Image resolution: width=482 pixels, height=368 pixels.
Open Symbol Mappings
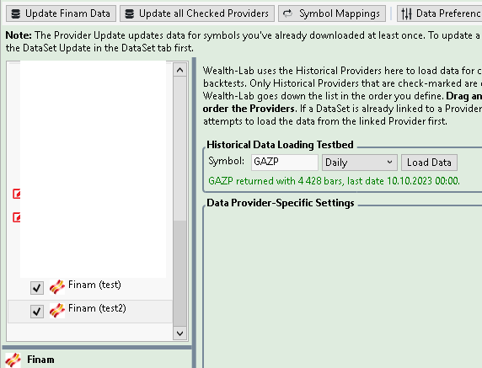(x=332, y=13)
